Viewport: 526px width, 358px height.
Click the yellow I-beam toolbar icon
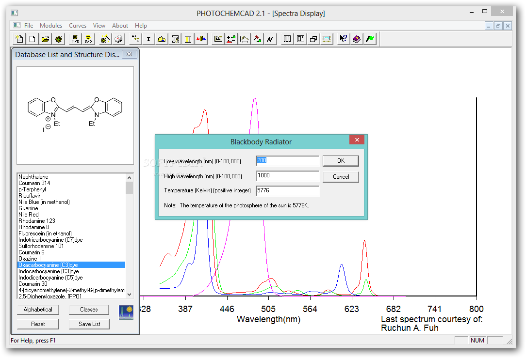click(x=188, y=39)
